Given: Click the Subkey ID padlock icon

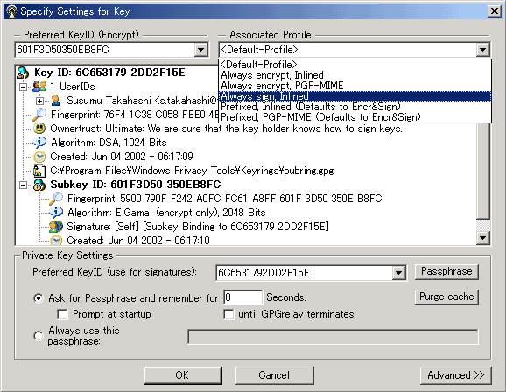Looking at the screenshot, I should click(39, 185).
